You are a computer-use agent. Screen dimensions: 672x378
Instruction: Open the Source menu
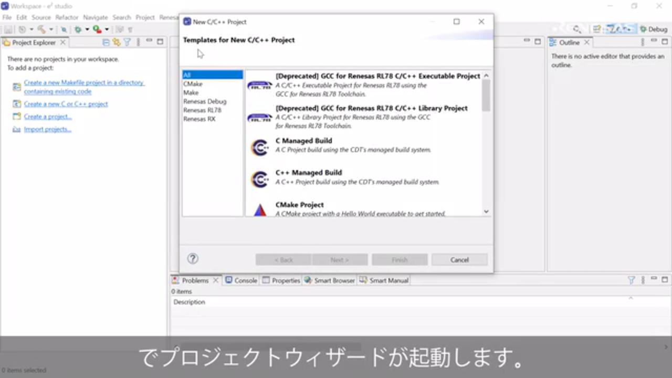pos(41,17)
